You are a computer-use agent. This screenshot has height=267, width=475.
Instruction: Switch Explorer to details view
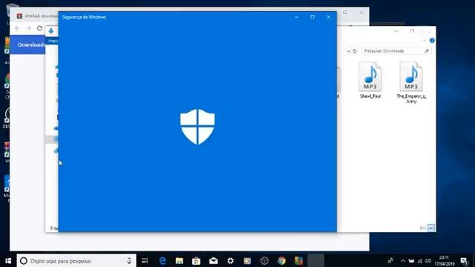[423, 228]
